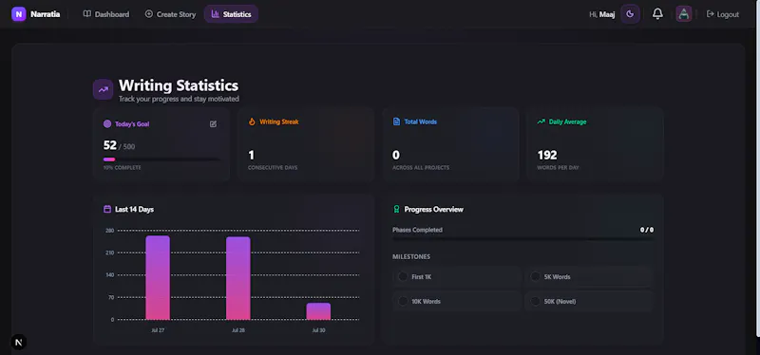This screenshot has height=355, width=760.
Task: Click the 'WORDS PER DAY' label
Action: pyautogui.click(x=558, y=168)
